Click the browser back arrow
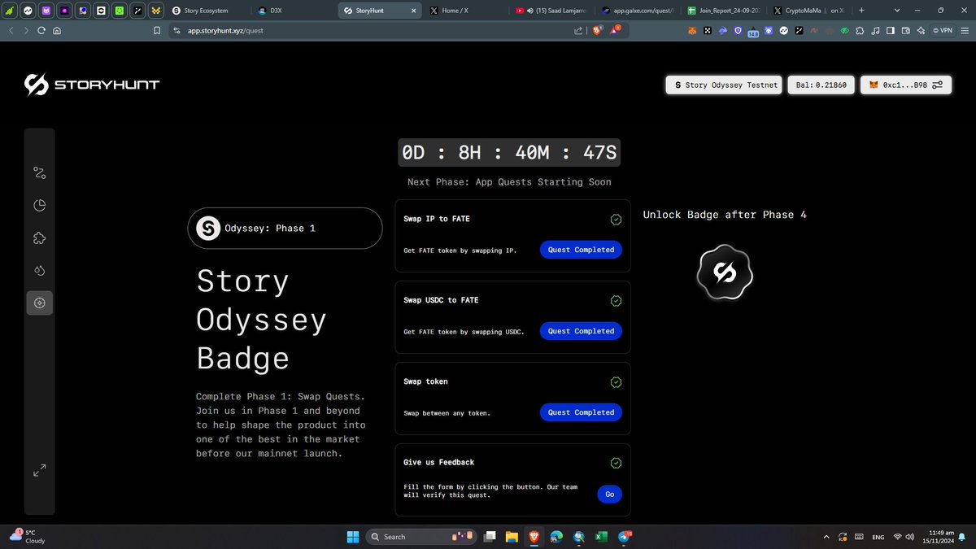 11,30
